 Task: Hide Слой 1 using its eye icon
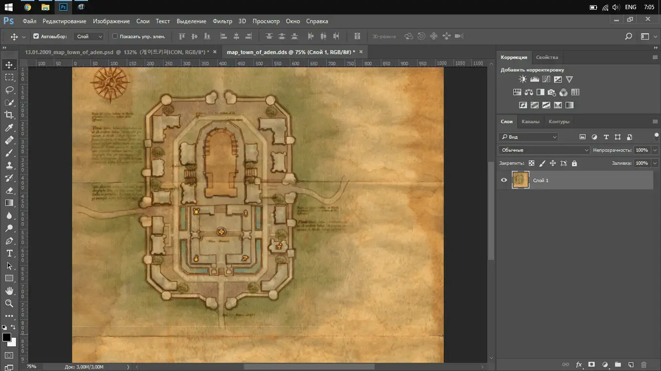point(504,180)
